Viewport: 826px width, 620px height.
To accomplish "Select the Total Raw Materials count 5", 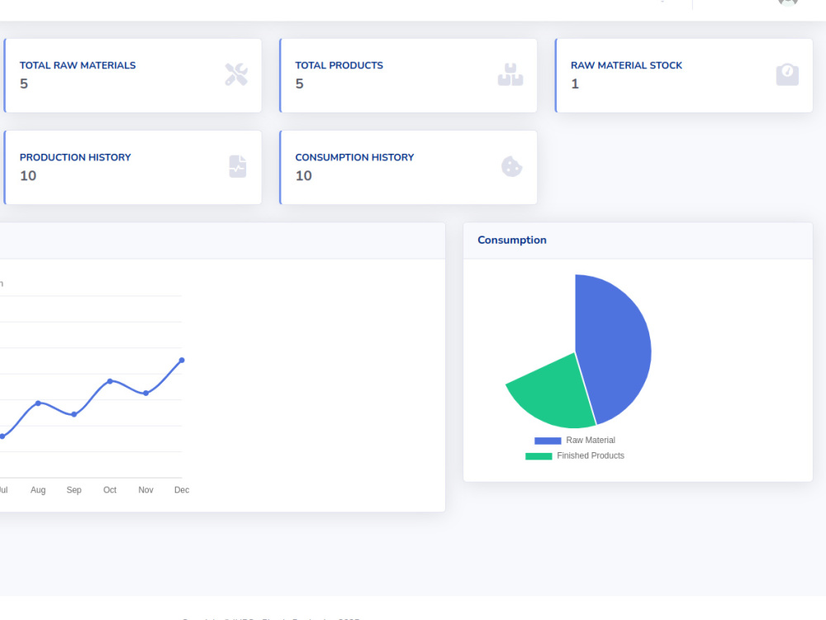I will tap(24, 83).
